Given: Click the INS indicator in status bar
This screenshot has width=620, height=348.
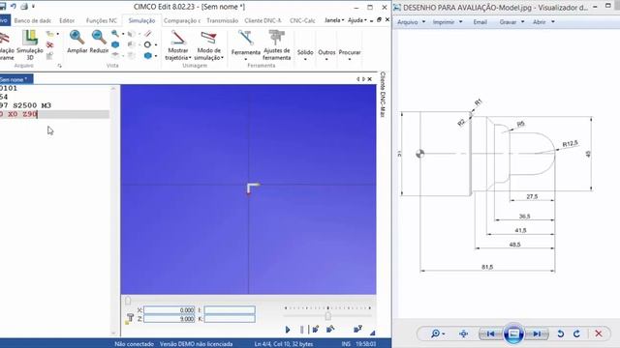Looking at the screenshot, I should (x=346, y=344).
